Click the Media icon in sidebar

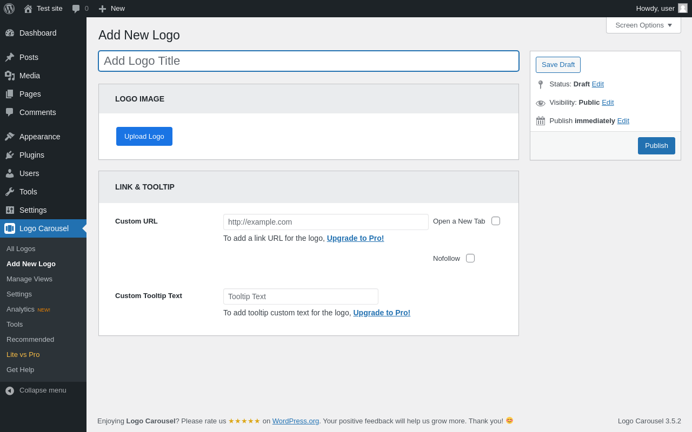10,76
